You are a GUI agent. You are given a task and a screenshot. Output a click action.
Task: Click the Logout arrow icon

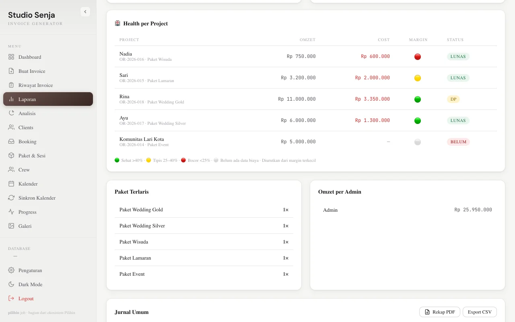(x=11, y=299)
